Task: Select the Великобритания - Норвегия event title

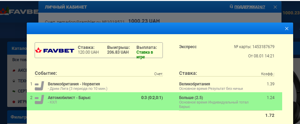Action: pyautogui.click(x=74, y=84)
